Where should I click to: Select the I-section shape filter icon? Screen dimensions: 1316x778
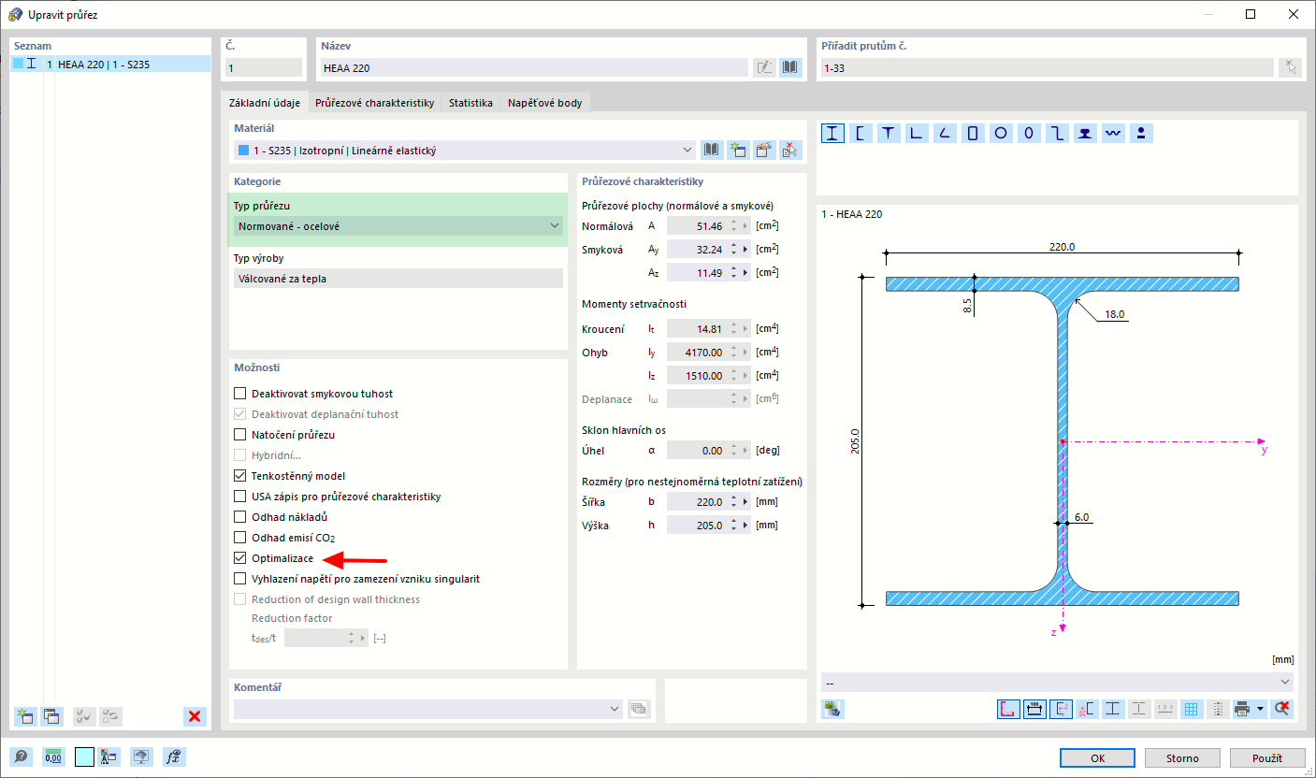click(831, 133)
